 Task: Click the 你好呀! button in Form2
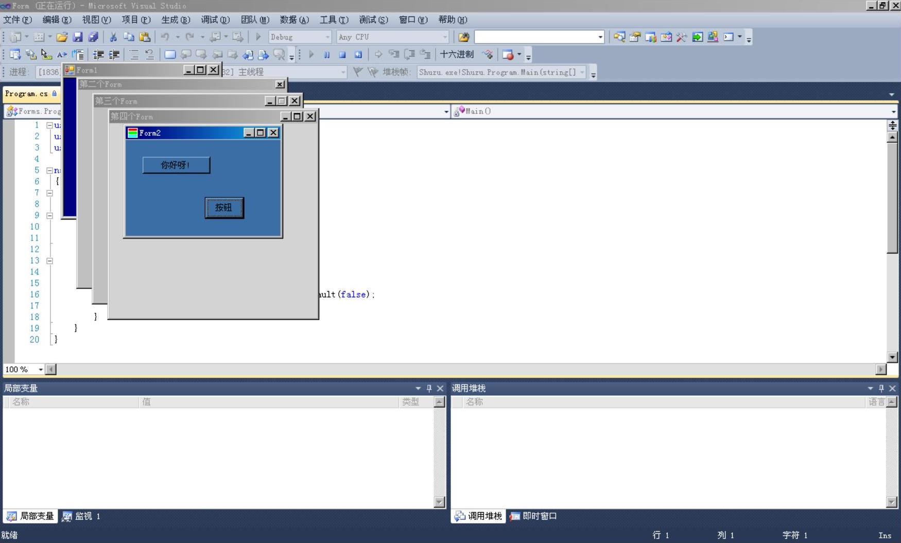pos(176,165)
